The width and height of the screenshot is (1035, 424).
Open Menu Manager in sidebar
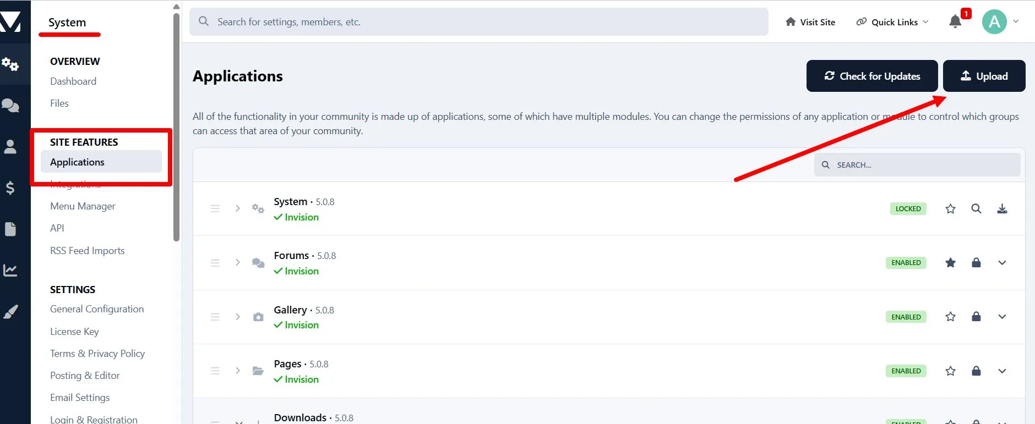pyautogui.click(x=83, y=206)
